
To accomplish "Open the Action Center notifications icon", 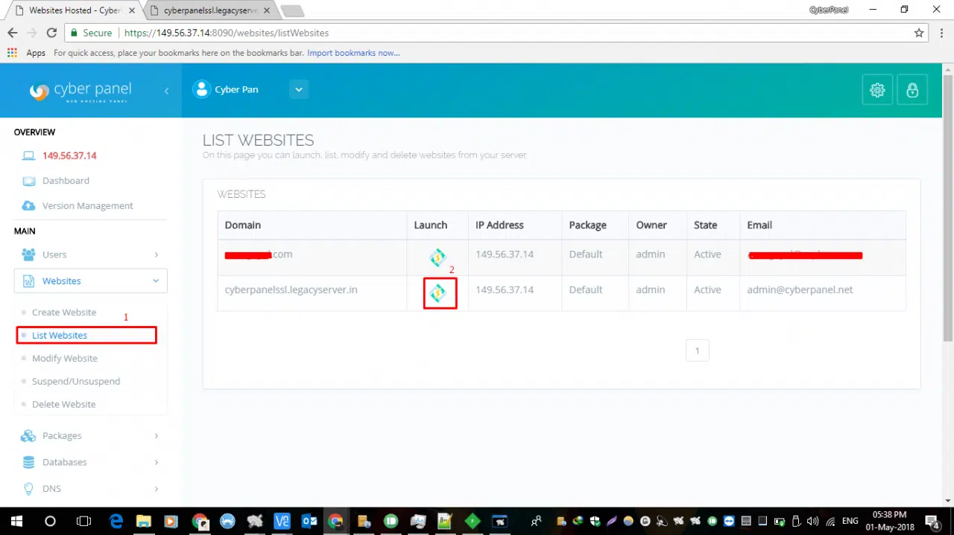I will [932, 521].
